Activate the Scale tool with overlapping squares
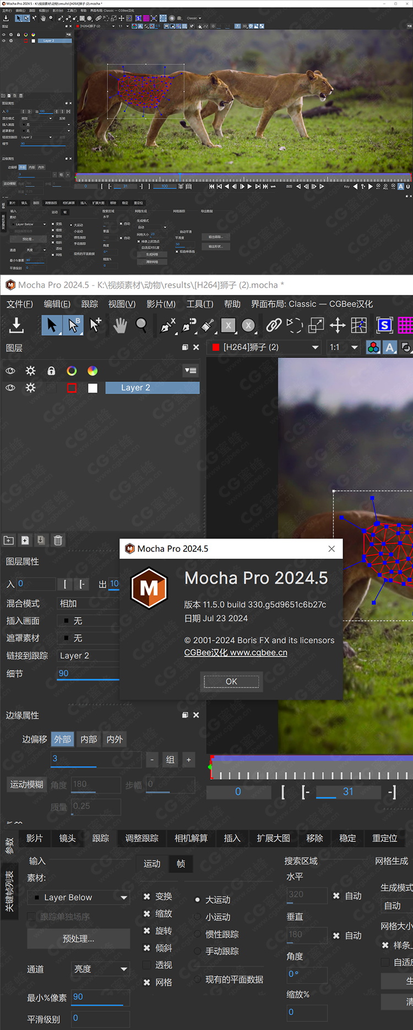 pos(316,325)
